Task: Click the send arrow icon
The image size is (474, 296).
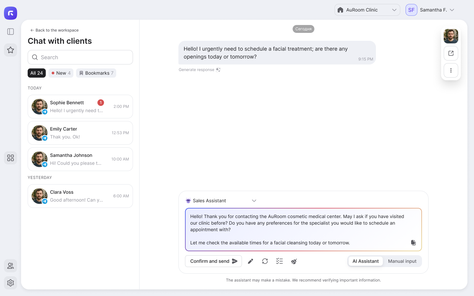Action: [235, 261]
